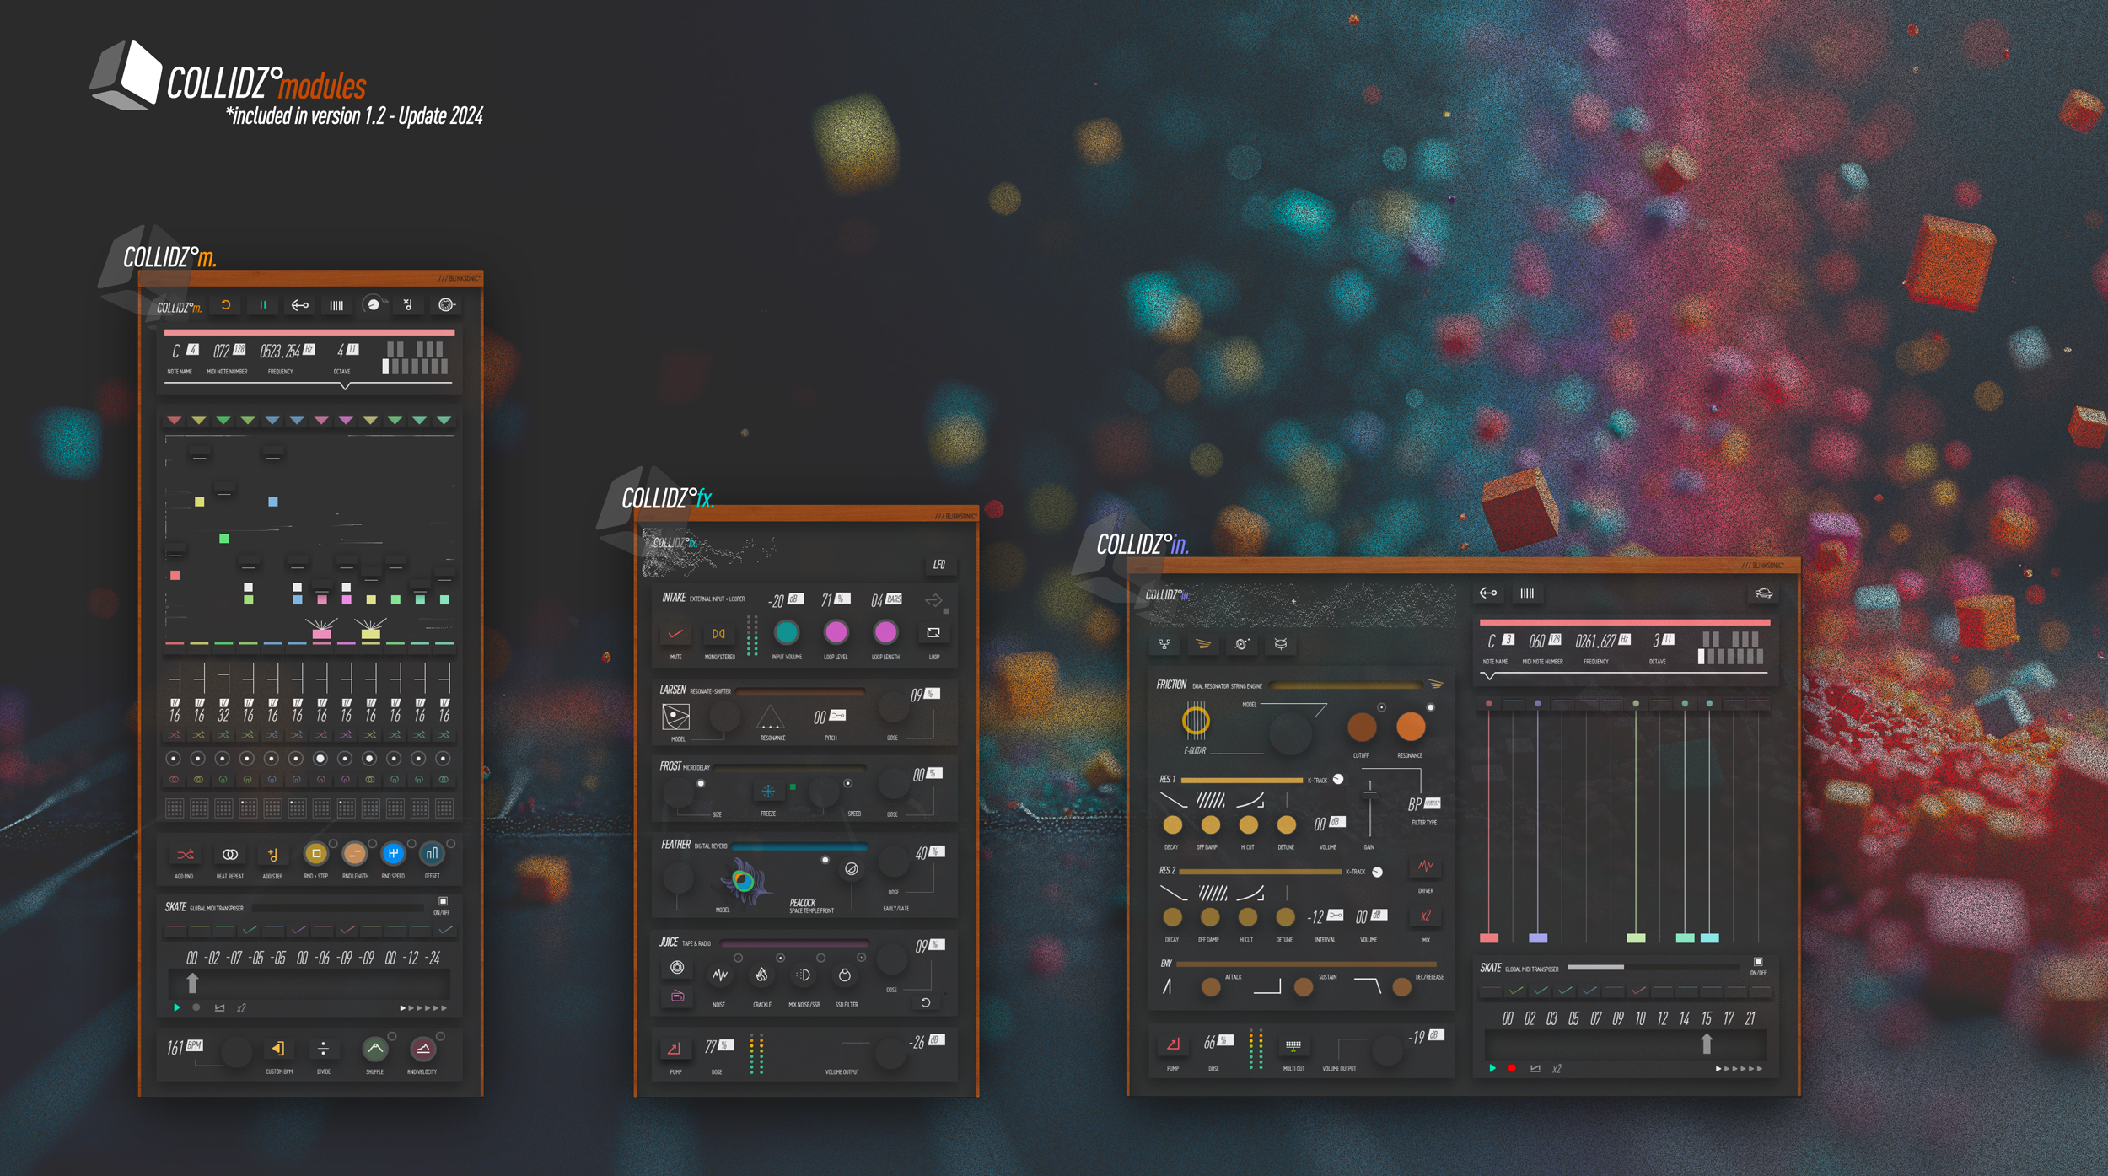Open the LFO tab in Collidz fx
The height and width of the screenshot is (1176, 2108).
(x=939, y=565)
